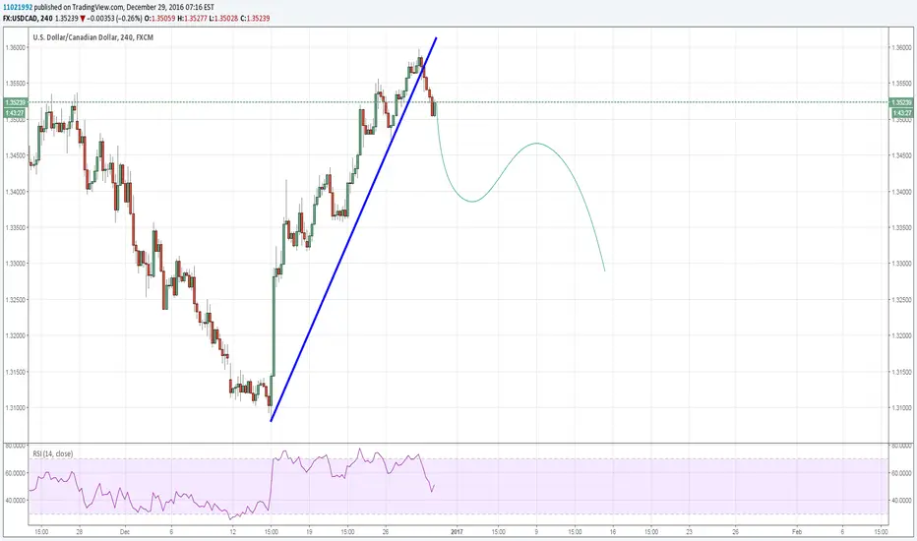Click the 1.34000 label on the right price axis
This screenshot has height=541, width=917.
[x=901, y=192]
